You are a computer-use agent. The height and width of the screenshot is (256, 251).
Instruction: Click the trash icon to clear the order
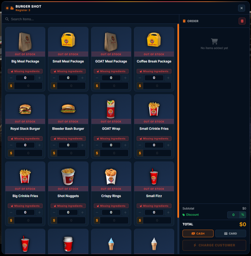point(242,21)
